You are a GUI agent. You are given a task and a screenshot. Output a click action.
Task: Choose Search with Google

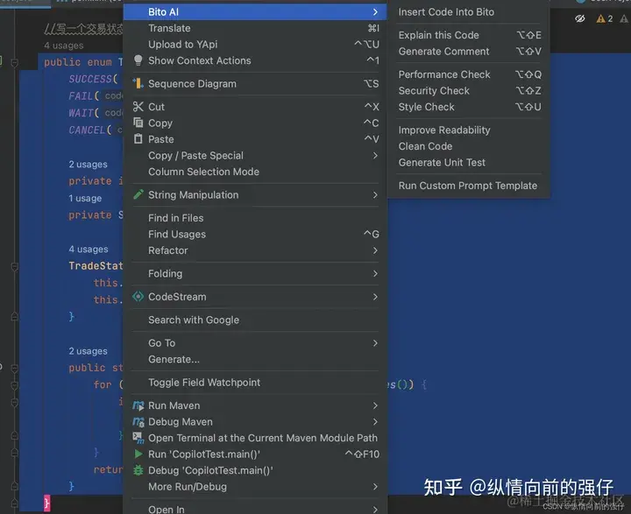[255, 320]
